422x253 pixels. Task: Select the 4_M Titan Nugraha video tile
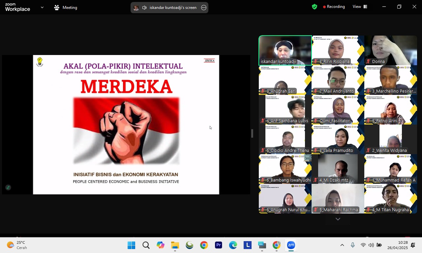391,199
